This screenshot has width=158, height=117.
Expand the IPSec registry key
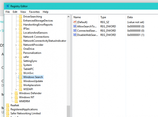(x=16, y=29)
